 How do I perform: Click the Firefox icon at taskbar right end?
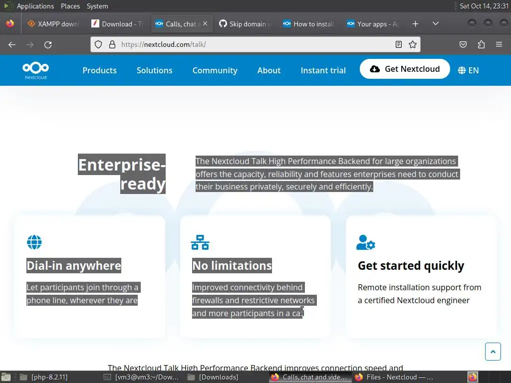(x=473, y=377)
